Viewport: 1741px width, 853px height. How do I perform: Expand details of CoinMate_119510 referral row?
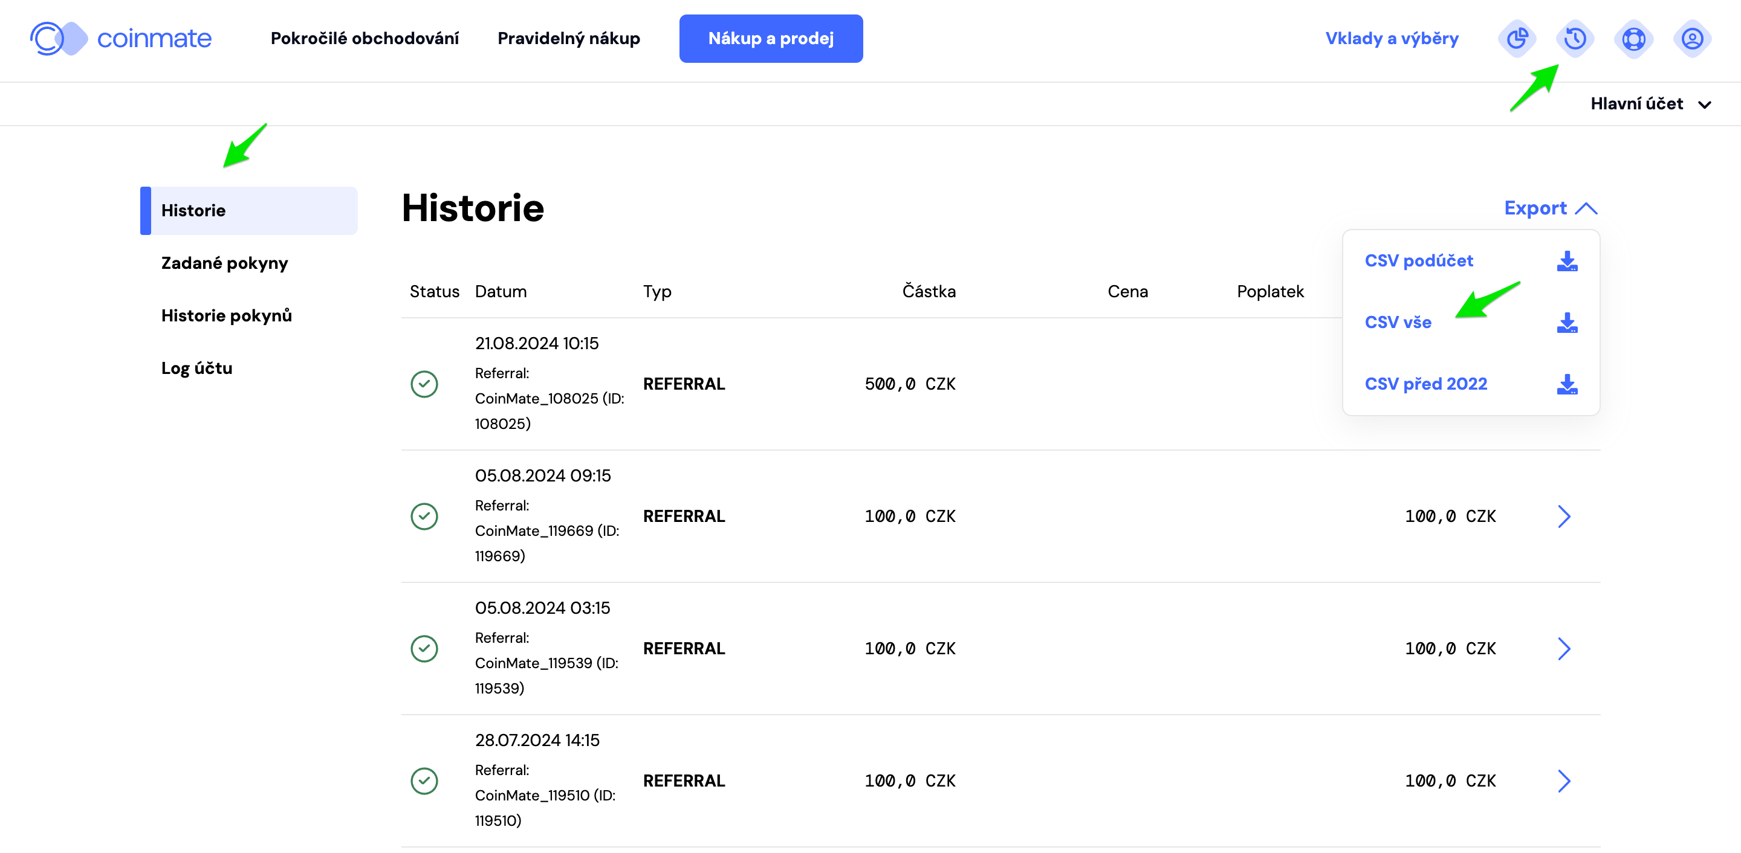[x=1564, y=781]
